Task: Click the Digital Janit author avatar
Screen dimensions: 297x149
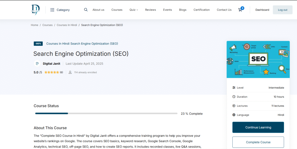Action: 37,64
